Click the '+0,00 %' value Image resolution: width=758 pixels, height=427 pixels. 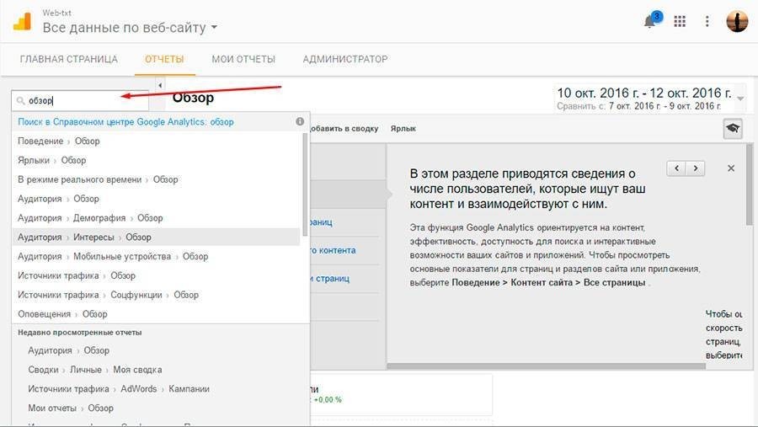(x=328, y=400)
